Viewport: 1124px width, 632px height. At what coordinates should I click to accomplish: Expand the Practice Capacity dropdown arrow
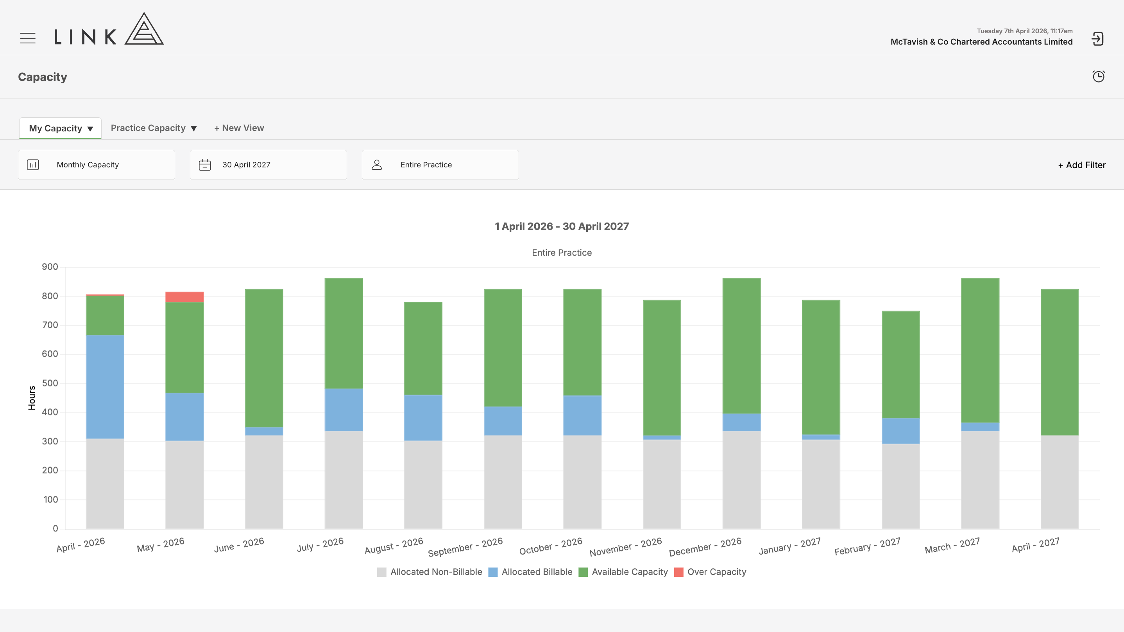tap(194, 128)
